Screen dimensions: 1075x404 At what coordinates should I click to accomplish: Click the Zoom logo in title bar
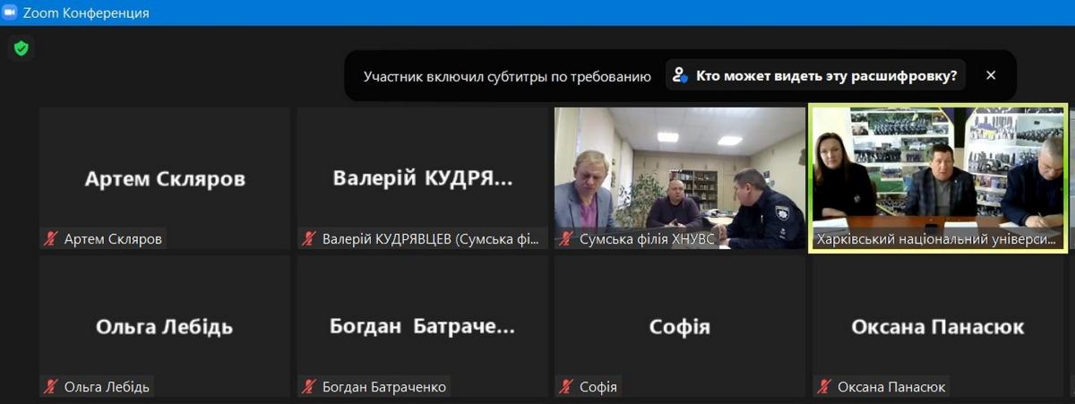coord(10,13)
